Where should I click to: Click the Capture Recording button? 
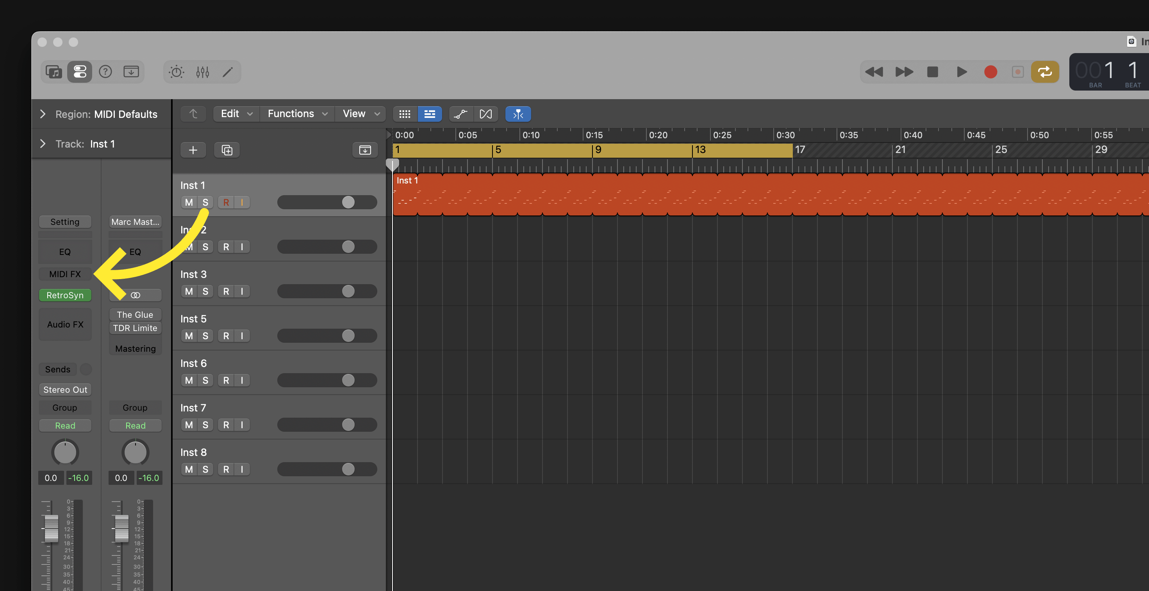(1018, 72)
